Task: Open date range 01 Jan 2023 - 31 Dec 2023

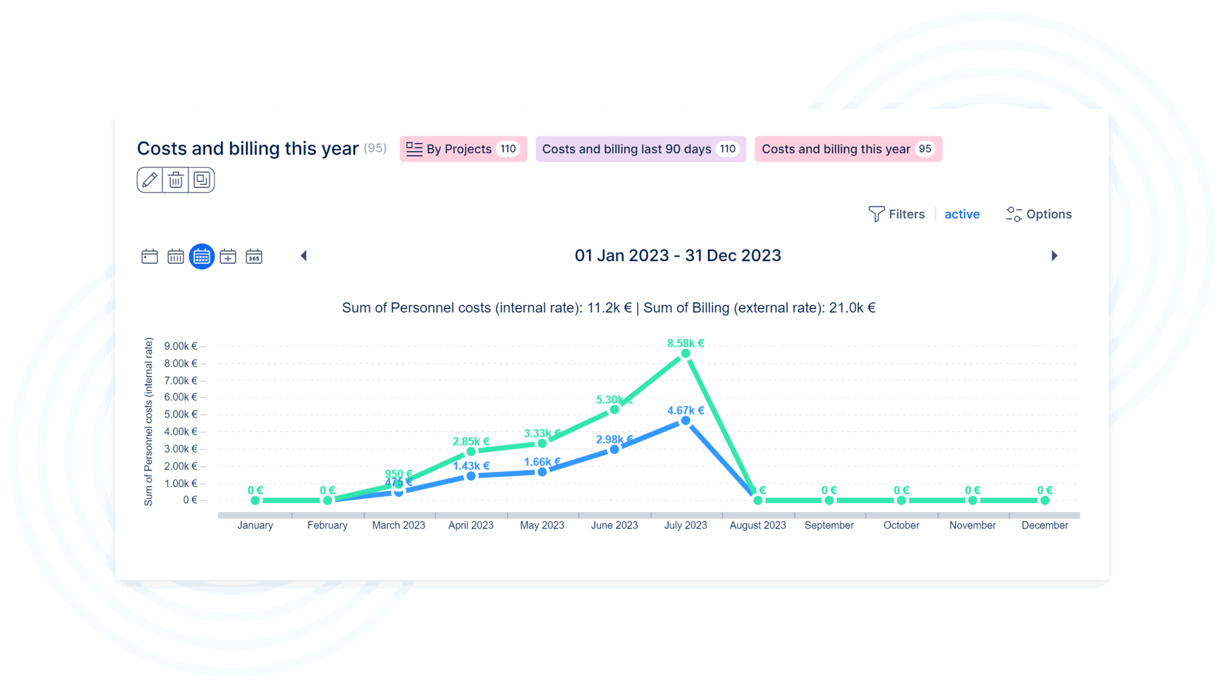Action: 677,256
